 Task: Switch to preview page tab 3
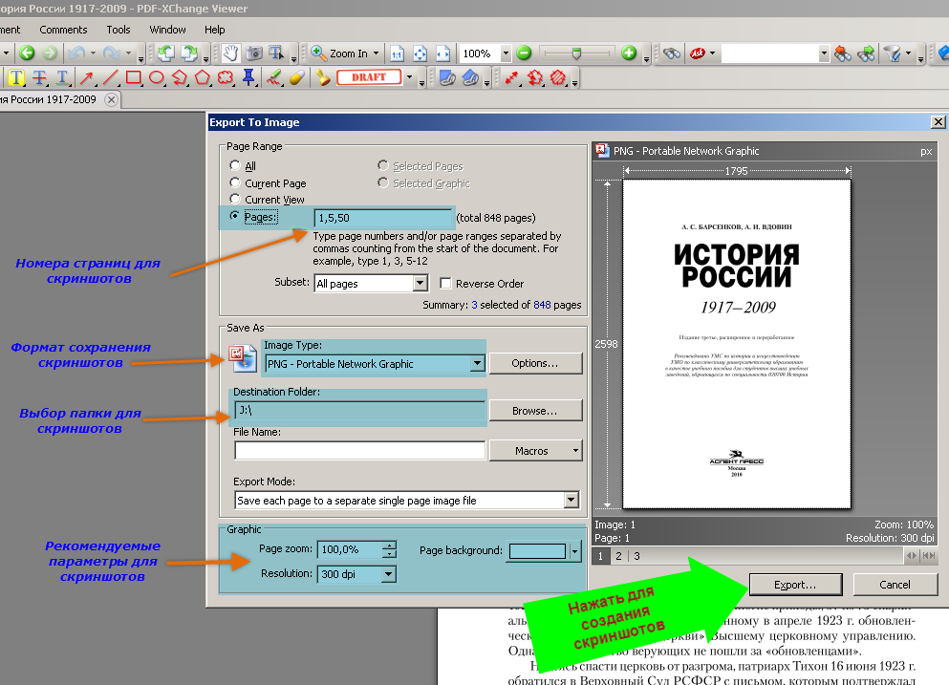click(x=636, y=555)
